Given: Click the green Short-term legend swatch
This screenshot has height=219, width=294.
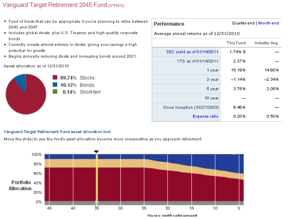Looking at the screenshot, I should [55, 91].
